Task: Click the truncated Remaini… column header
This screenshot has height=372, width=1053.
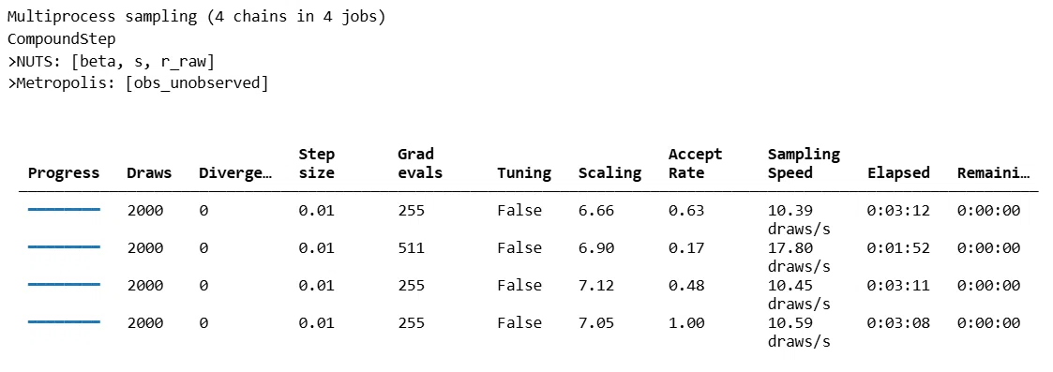Action: point(994,173)
